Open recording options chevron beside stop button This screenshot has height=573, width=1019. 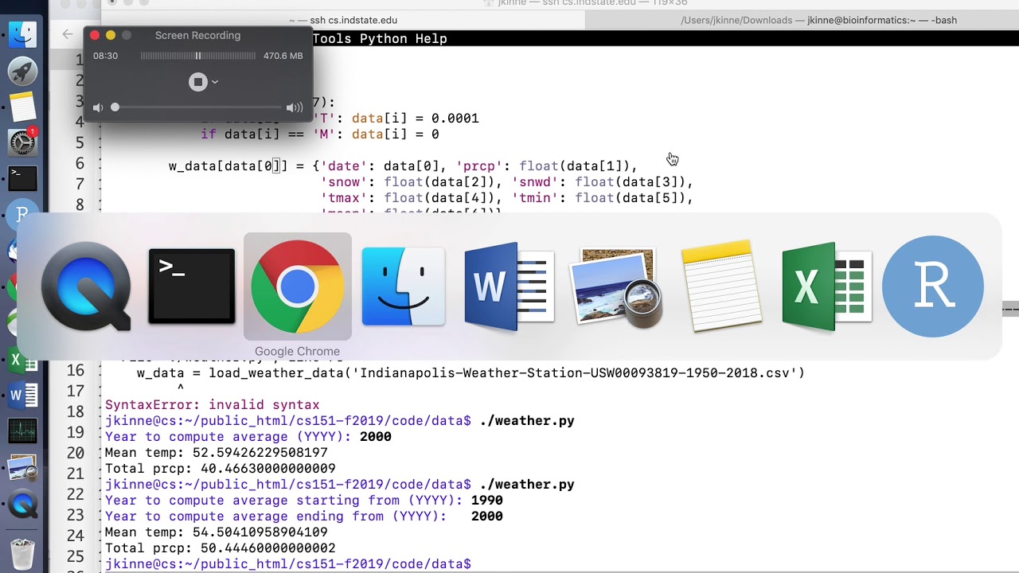pos(215,82)
